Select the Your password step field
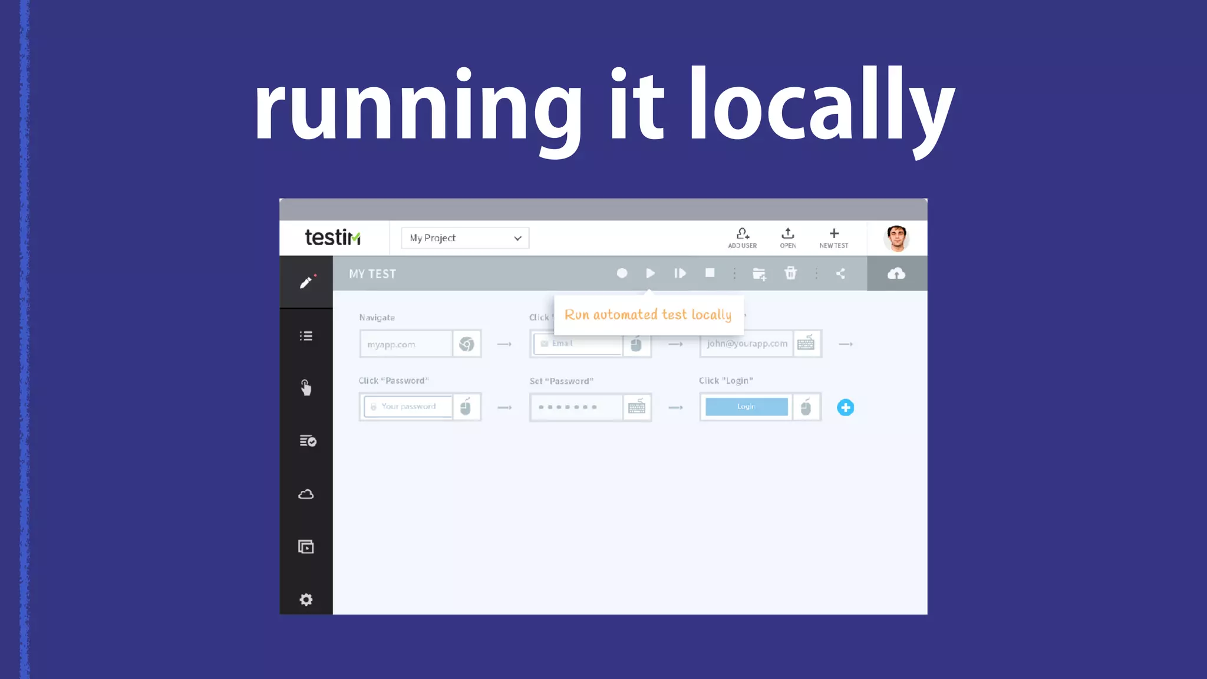Image resolution: width=1207 pixels, height=679 pixels. [x=408, y=407]
